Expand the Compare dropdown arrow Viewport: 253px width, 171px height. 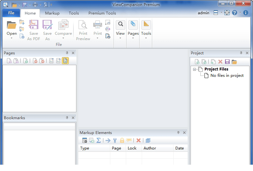tap(63, 38)
